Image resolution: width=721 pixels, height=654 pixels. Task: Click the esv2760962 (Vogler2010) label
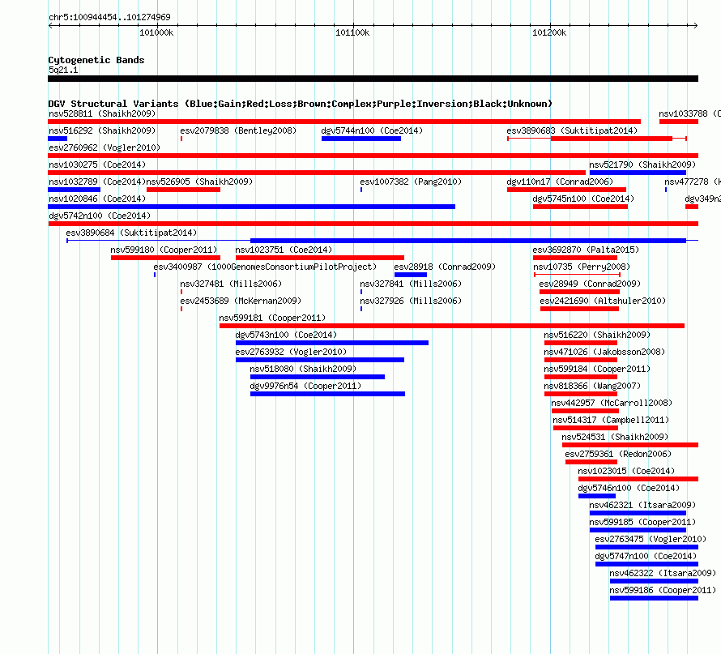(x=105, y=147)
